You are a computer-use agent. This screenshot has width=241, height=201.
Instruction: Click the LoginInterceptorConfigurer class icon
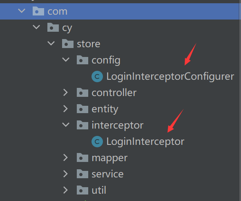click(x=97, y=76)
